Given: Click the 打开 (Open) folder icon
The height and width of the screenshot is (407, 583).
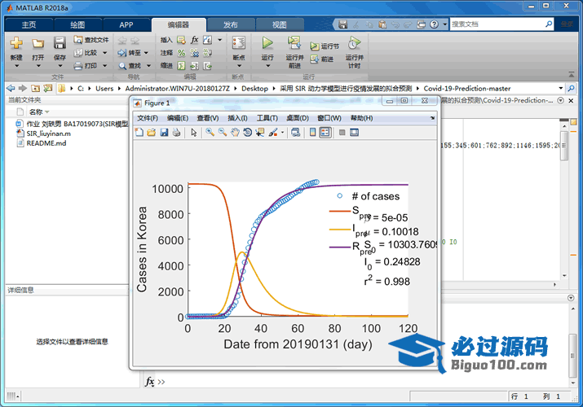Looking at the screenshot, I should (x=38, y=43).
